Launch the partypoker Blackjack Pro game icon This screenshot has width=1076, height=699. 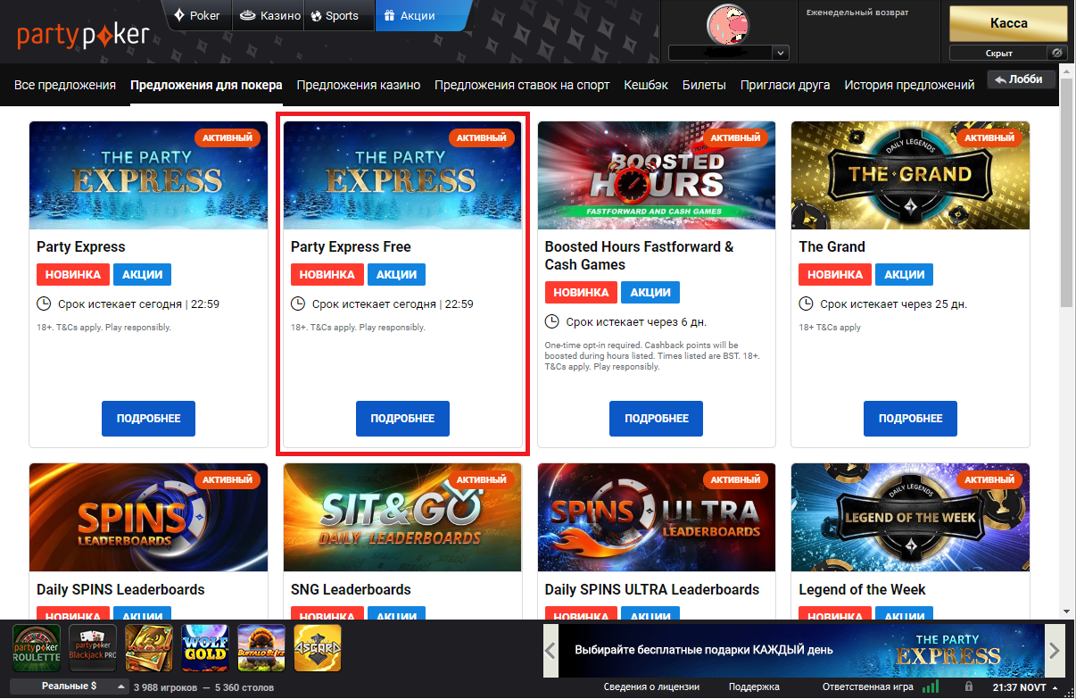[93, 648]
